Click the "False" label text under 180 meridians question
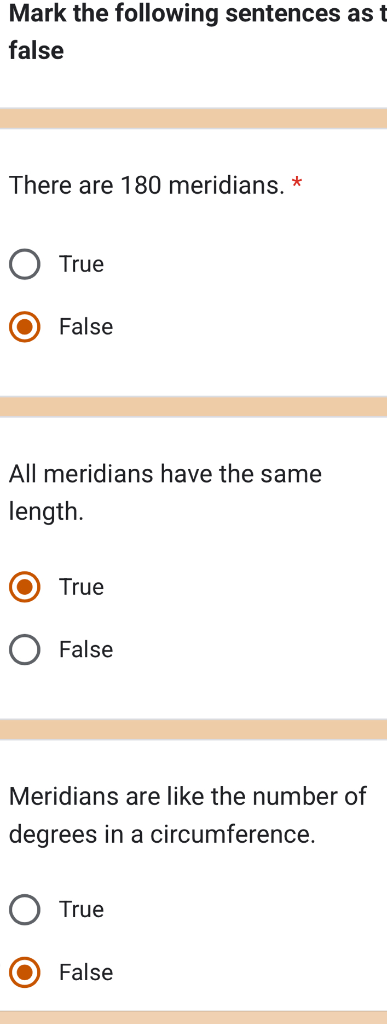This screenshot has height=1024, width=387. [x=86, y=327]
